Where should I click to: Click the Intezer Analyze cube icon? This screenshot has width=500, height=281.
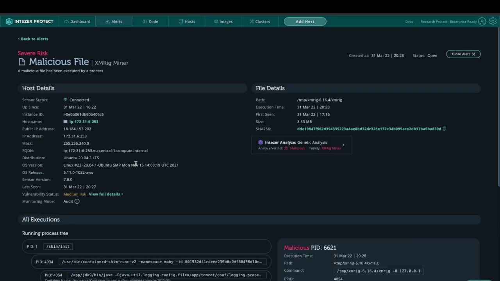261,142
